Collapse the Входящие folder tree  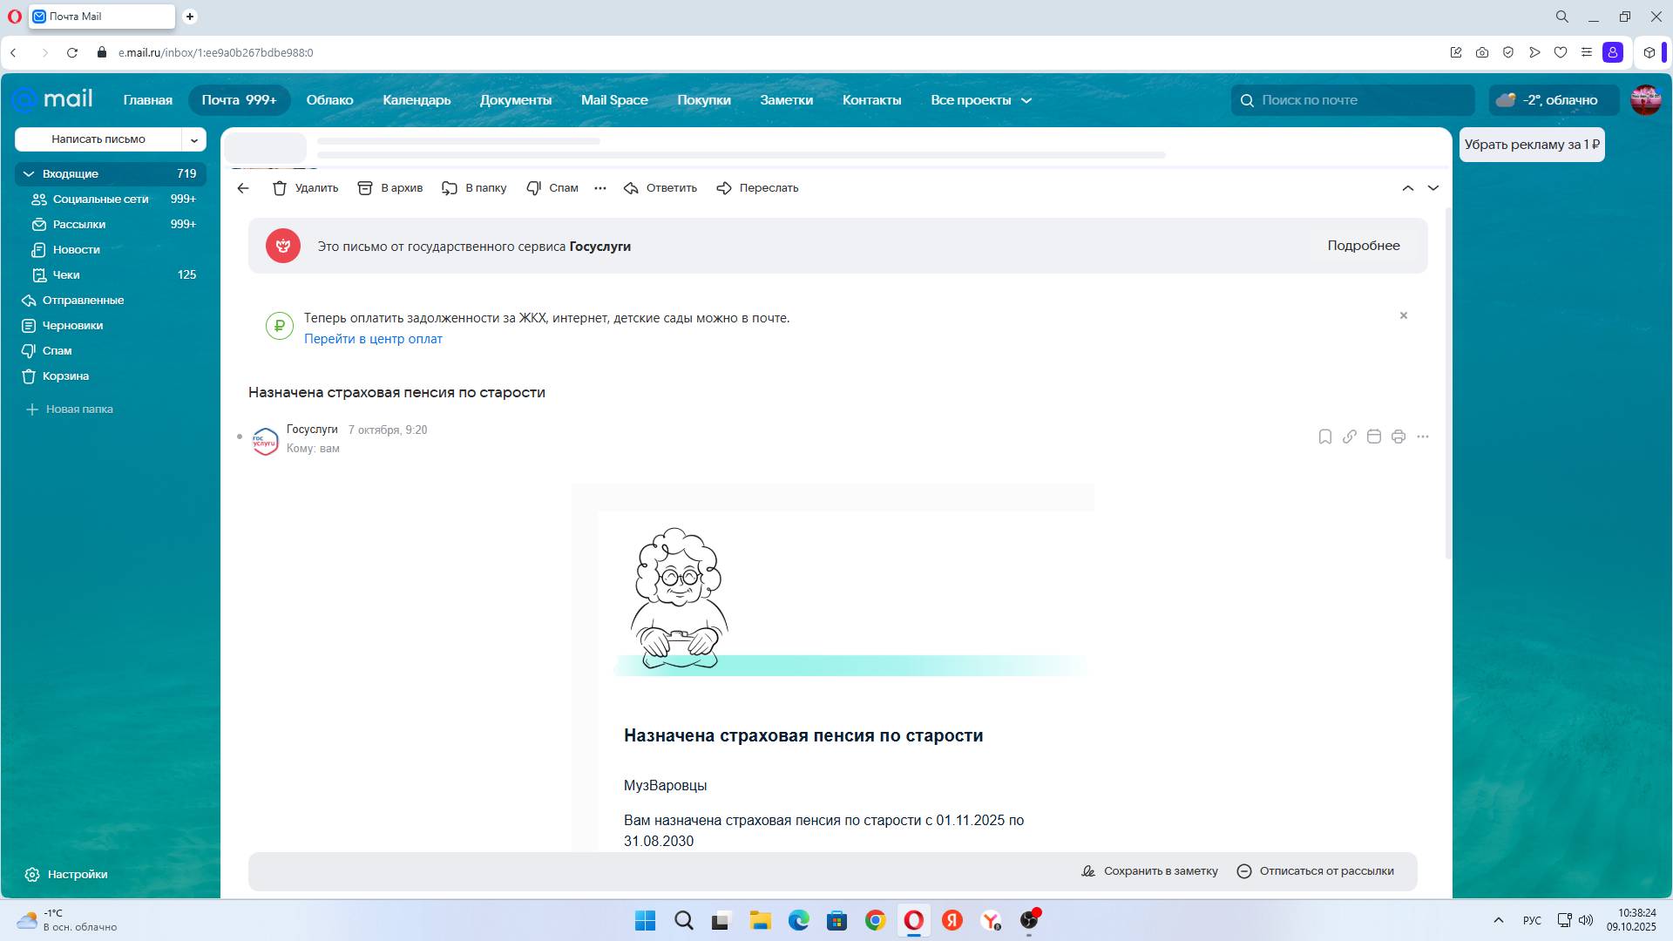[x=29, y=174]
